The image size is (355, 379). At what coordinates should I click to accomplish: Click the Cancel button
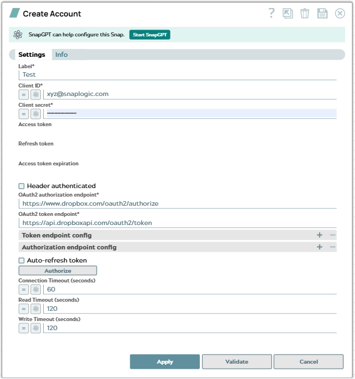click(308, 361)
